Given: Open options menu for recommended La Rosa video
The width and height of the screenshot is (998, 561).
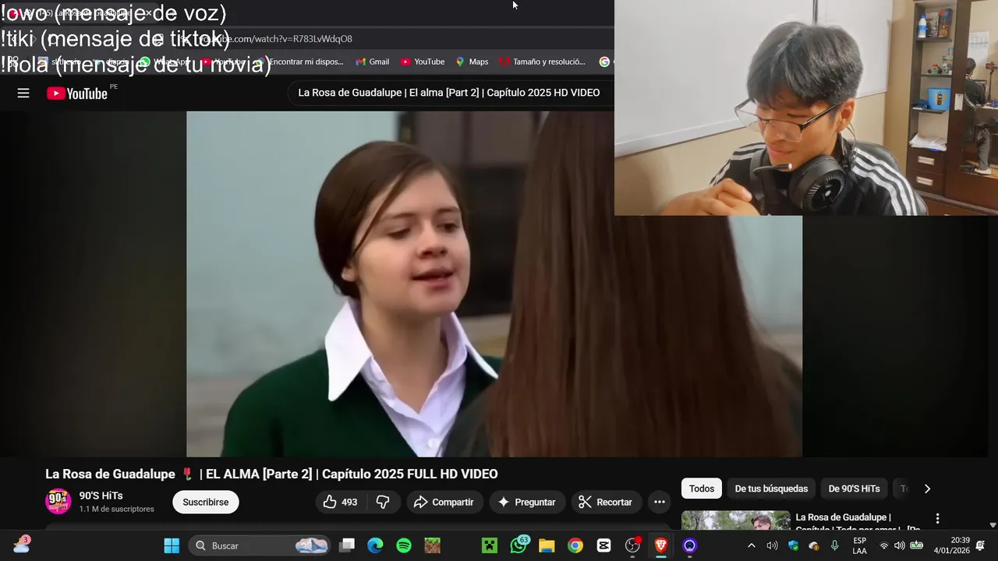Looking at the screenshot, I should click(x=937, y=518).
